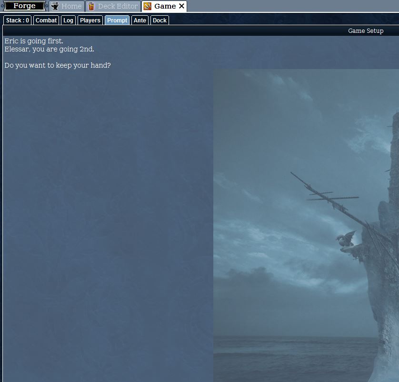Viewport: 399px width, 382px height.
Task: Open the Ante panel tab
Action: [x=140, y=20]
